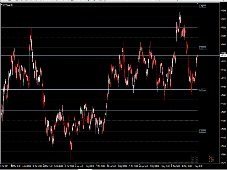Click the 3 May 20:00 time label
This screenshot has width=227, height=170.
pyautogui.click(x=165, y=166)
